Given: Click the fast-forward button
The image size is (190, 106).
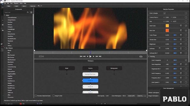Looking at the screenshot, I should 97,56.
